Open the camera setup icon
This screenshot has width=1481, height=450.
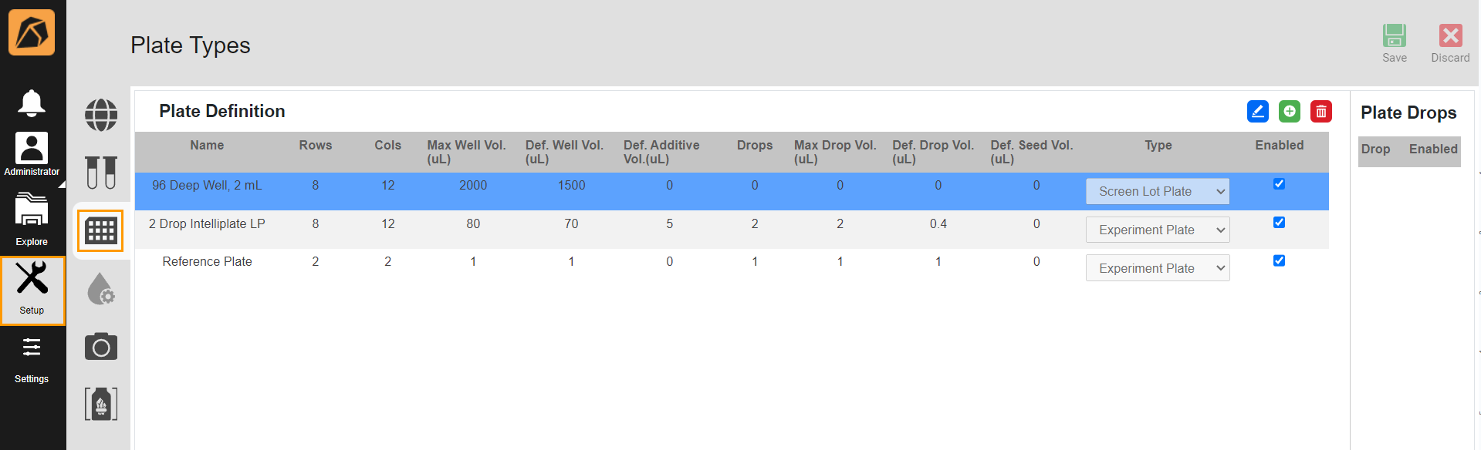[101, 347]
